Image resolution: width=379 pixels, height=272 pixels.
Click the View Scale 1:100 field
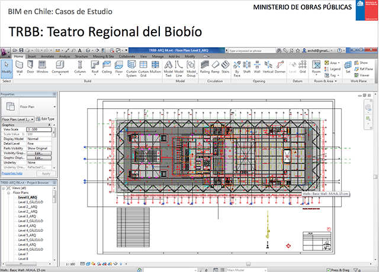pyautogui.click(x=41, y=129)
